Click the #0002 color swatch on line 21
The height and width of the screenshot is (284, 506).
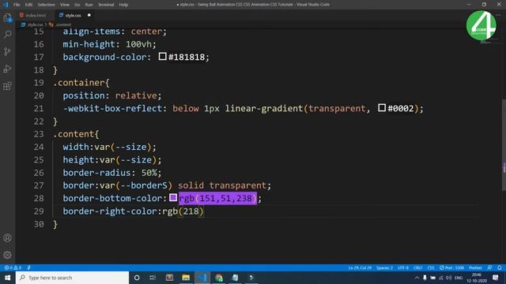pyautogui.click(x=382, y=107)
